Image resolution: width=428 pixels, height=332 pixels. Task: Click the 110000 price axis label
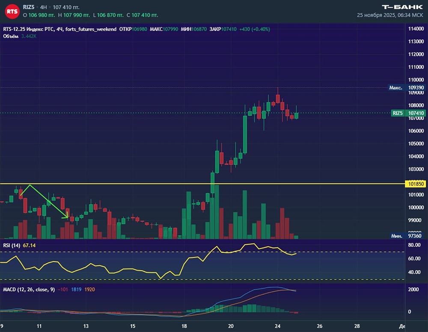pos(416,80)
